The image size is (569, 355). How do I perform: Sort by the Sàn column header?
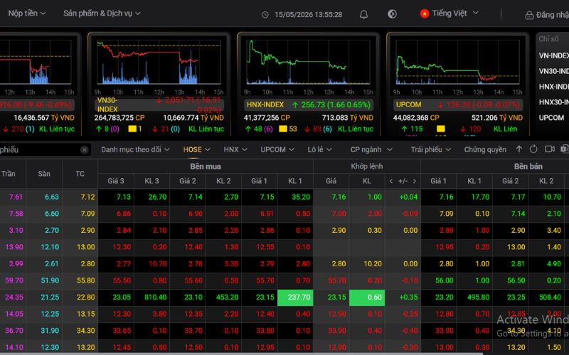44,174
